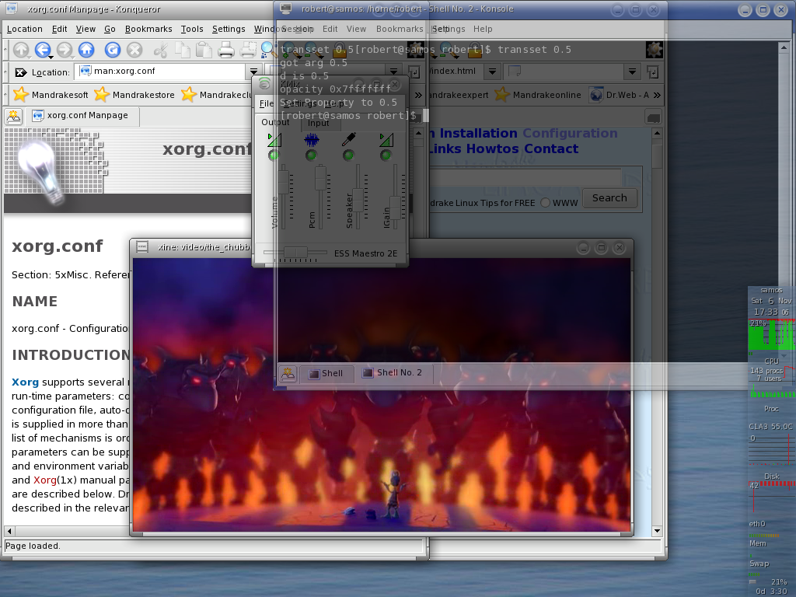Viewport: 796px width, 597px height.
Task: Open the File menu in KMix
Action: point(266,103)
